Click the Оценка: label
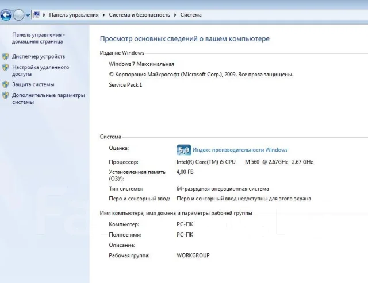This screenshot has height=283, width=368. tap(119, 148)
